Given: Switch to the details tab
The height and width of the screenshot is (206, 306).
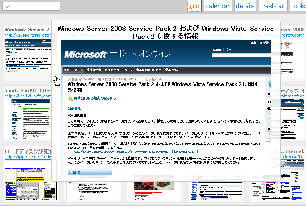Looking at the screenshot, I should point(245,6).
